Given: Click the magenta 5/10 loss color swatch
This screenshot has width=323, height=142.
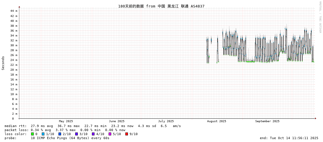Looking at the screenshot, I should (x=110, y=134).
